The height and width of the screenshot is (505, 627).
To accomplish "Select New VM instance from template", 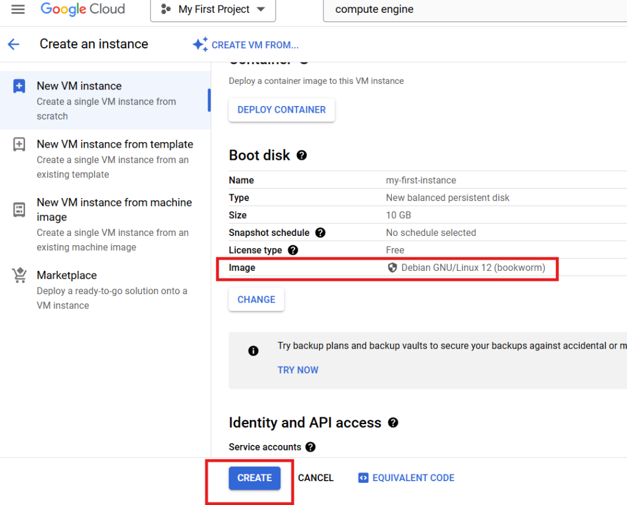I will (x=115, y=145).
